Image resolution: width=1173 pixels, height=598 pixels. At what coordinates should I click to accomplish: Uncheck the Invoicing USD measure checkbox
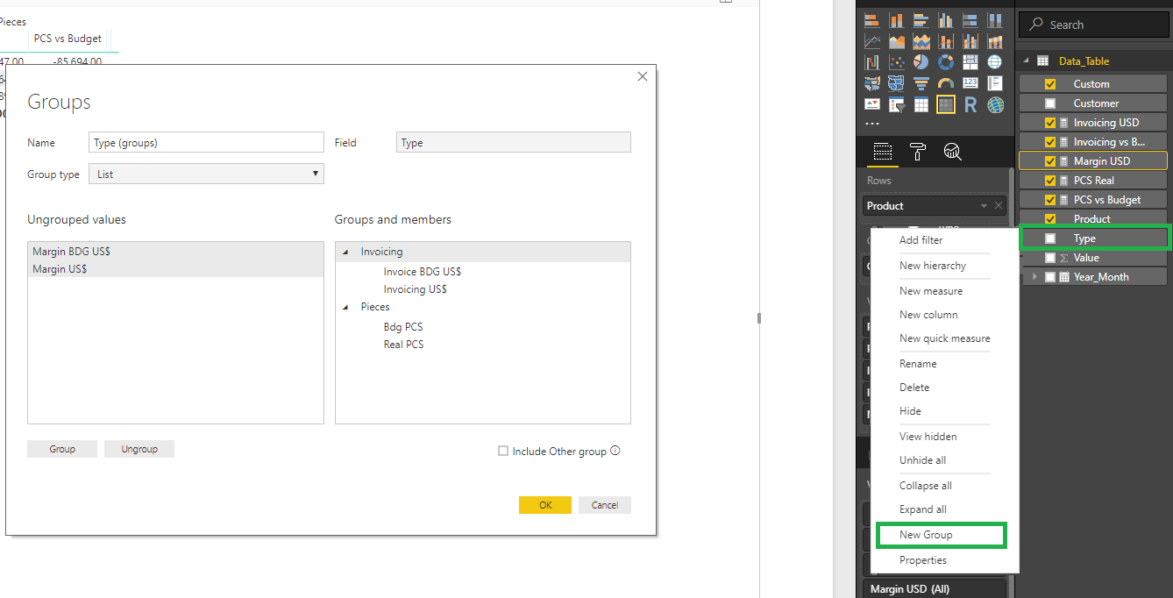coord(1050,123)
